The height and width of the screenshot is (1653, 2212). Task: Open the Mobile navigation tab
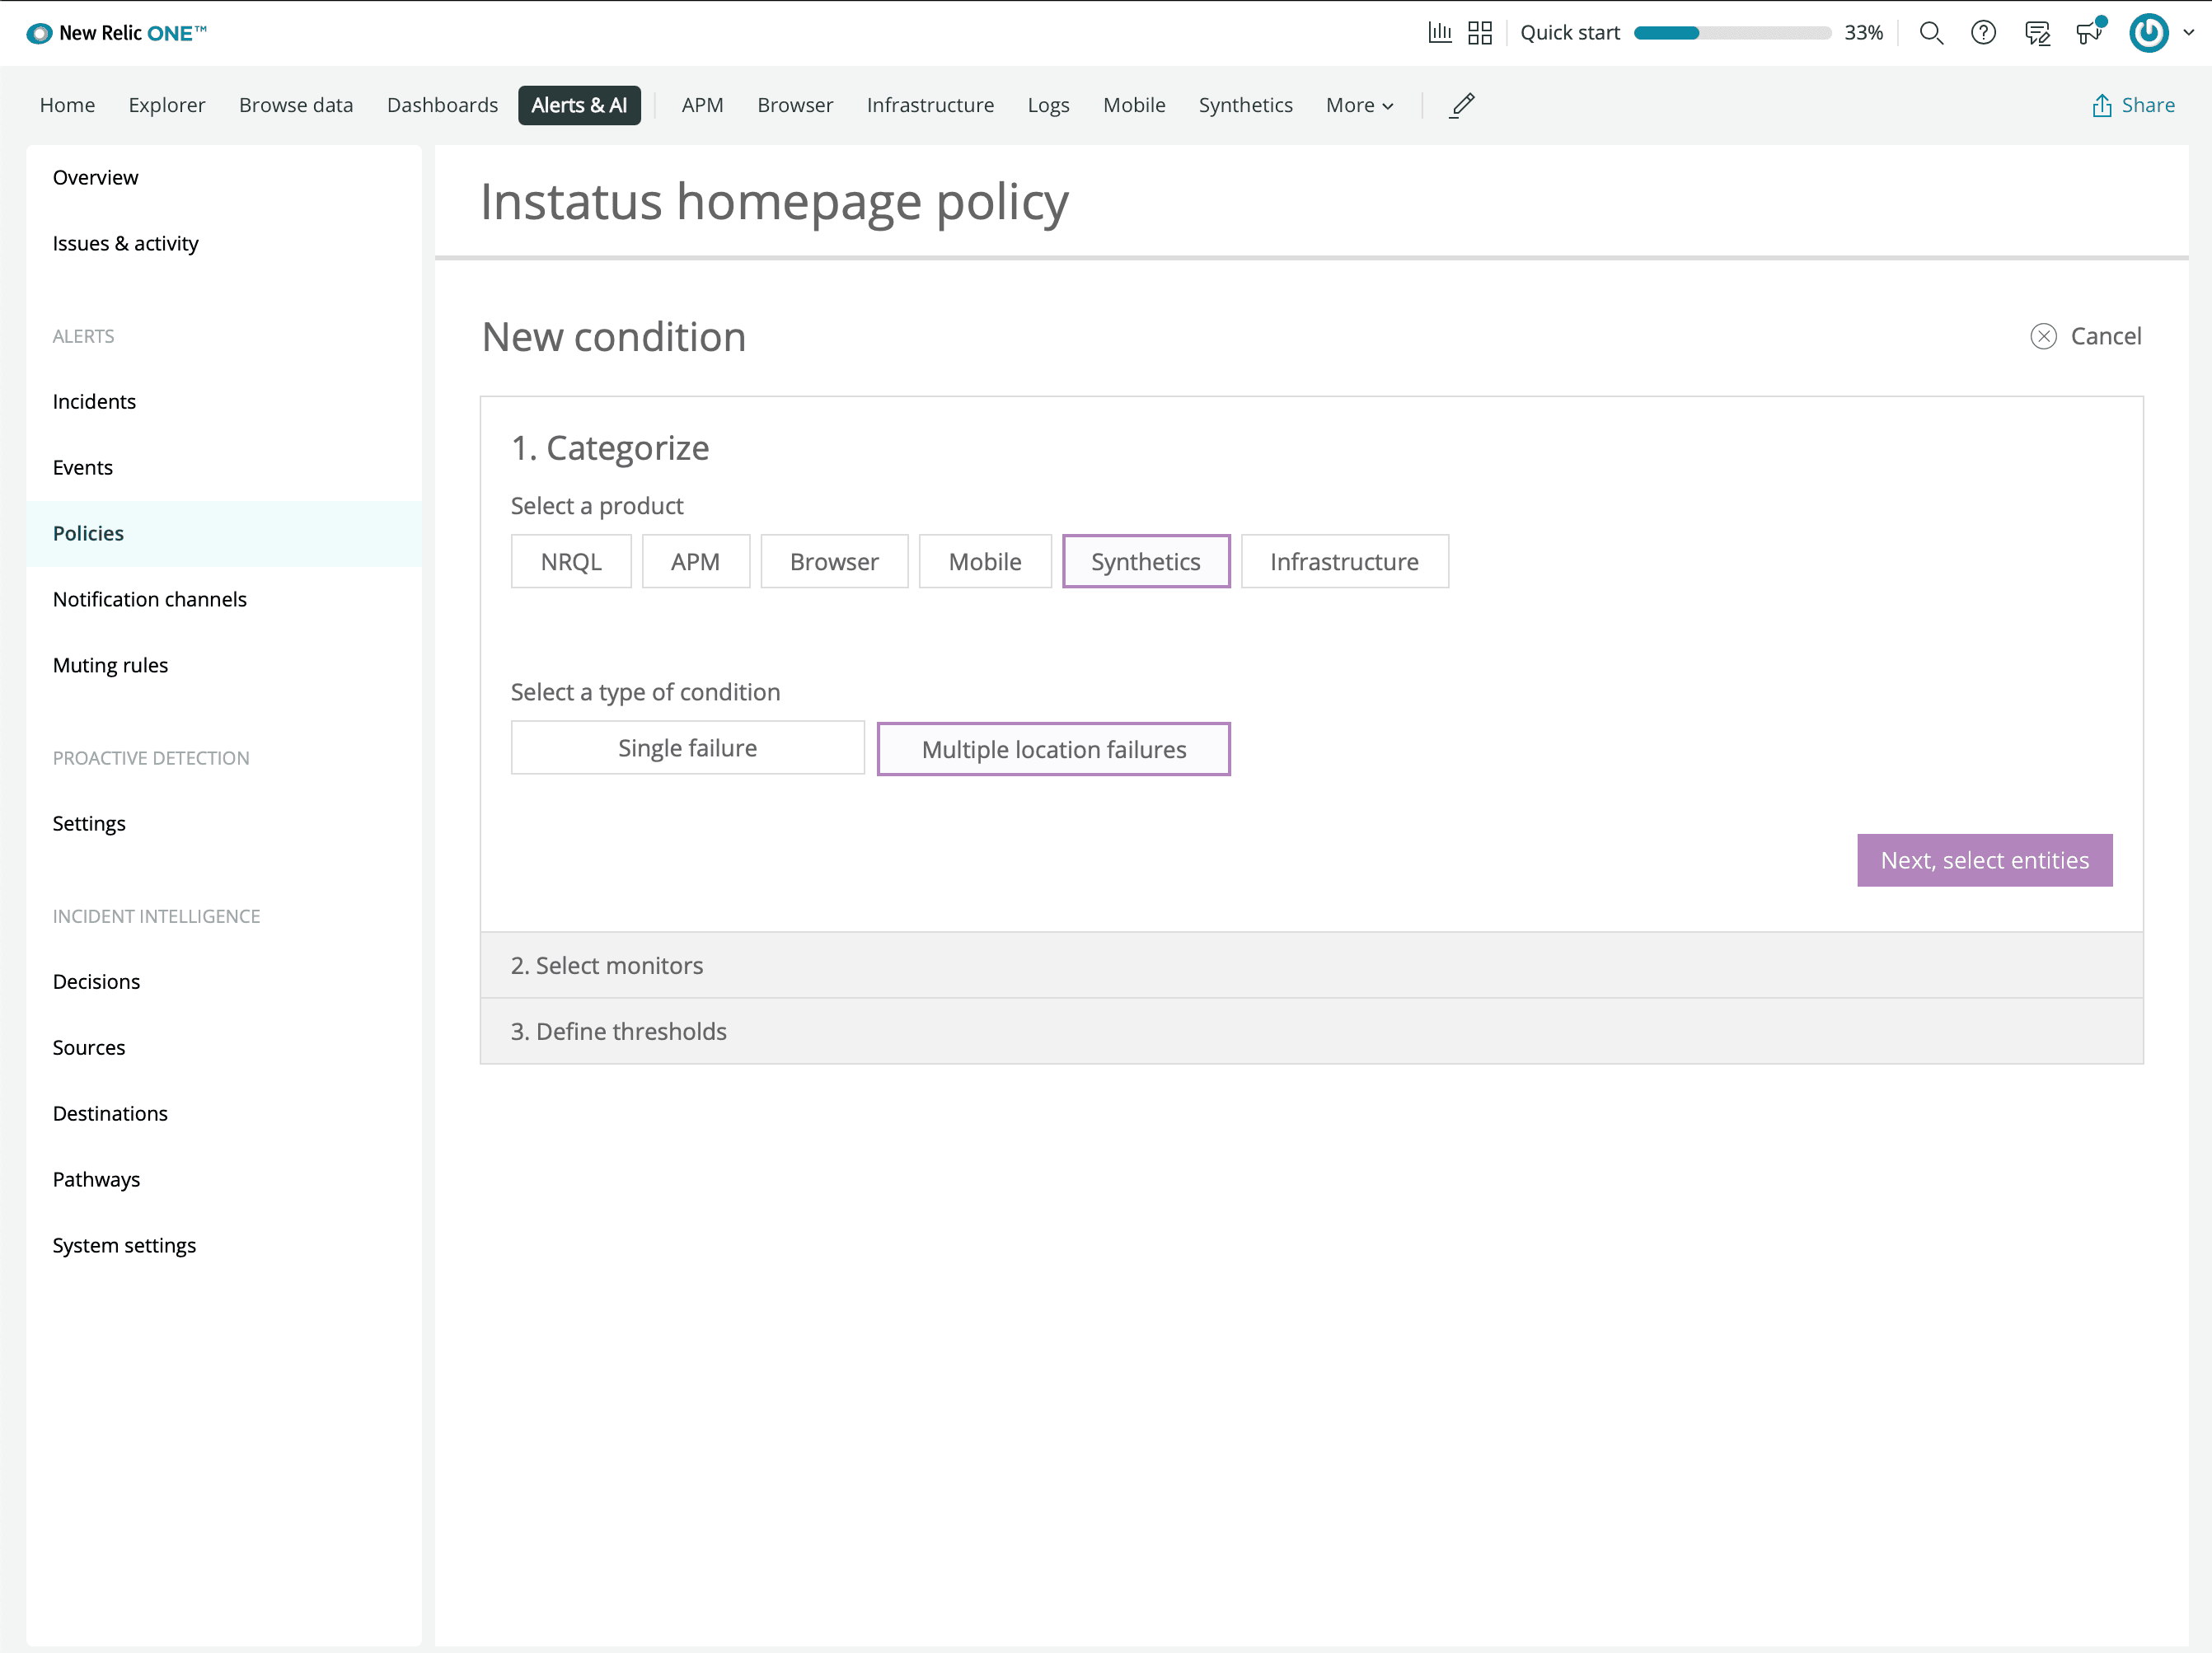tap(1134, 105)
